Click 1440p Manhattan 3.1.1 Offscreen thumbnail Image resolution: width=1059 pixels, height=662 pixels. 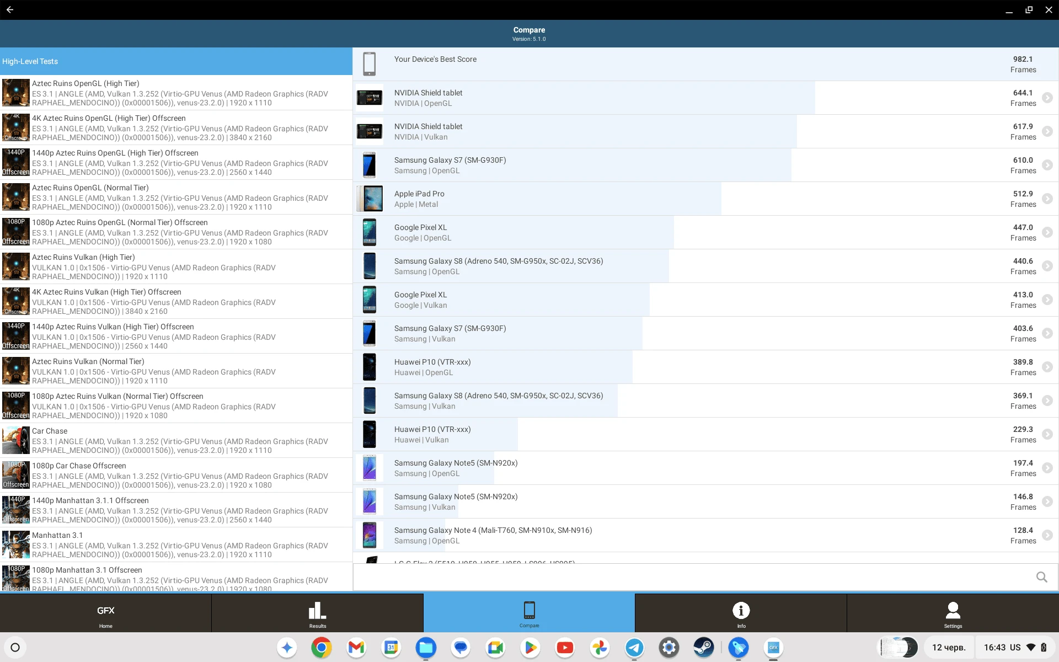[x=15, y=510]
